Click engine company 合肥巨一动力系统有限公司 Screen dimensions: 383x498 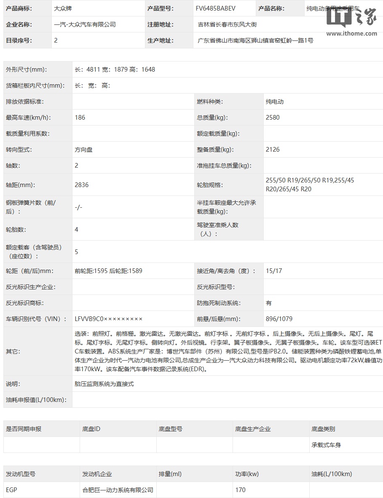coord(118,490)
